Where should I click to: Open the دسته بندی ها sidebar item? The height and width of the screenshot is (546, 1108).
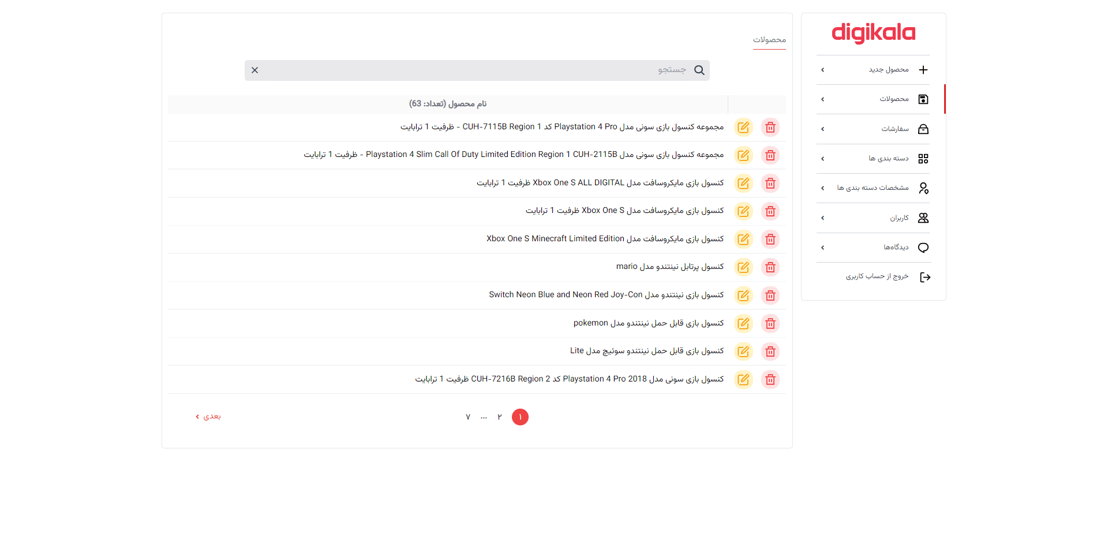point(873,159)
